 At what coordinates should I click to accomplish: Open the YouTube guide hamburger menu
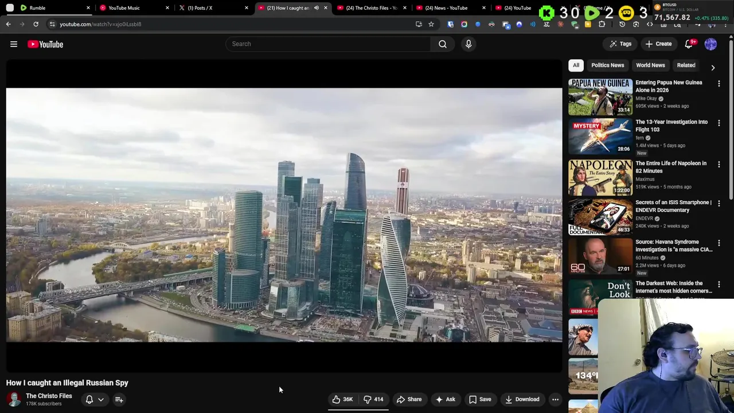pyautogui.click(x=14, y=44)
